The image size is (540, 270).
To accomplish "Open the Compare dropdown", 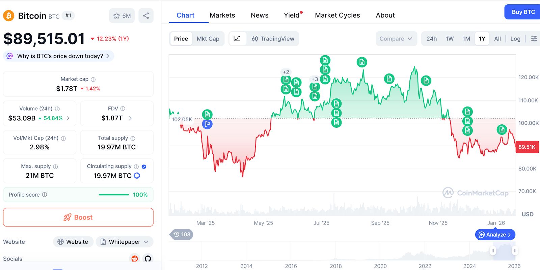I will pyautogui.click(x=396, y=38).
